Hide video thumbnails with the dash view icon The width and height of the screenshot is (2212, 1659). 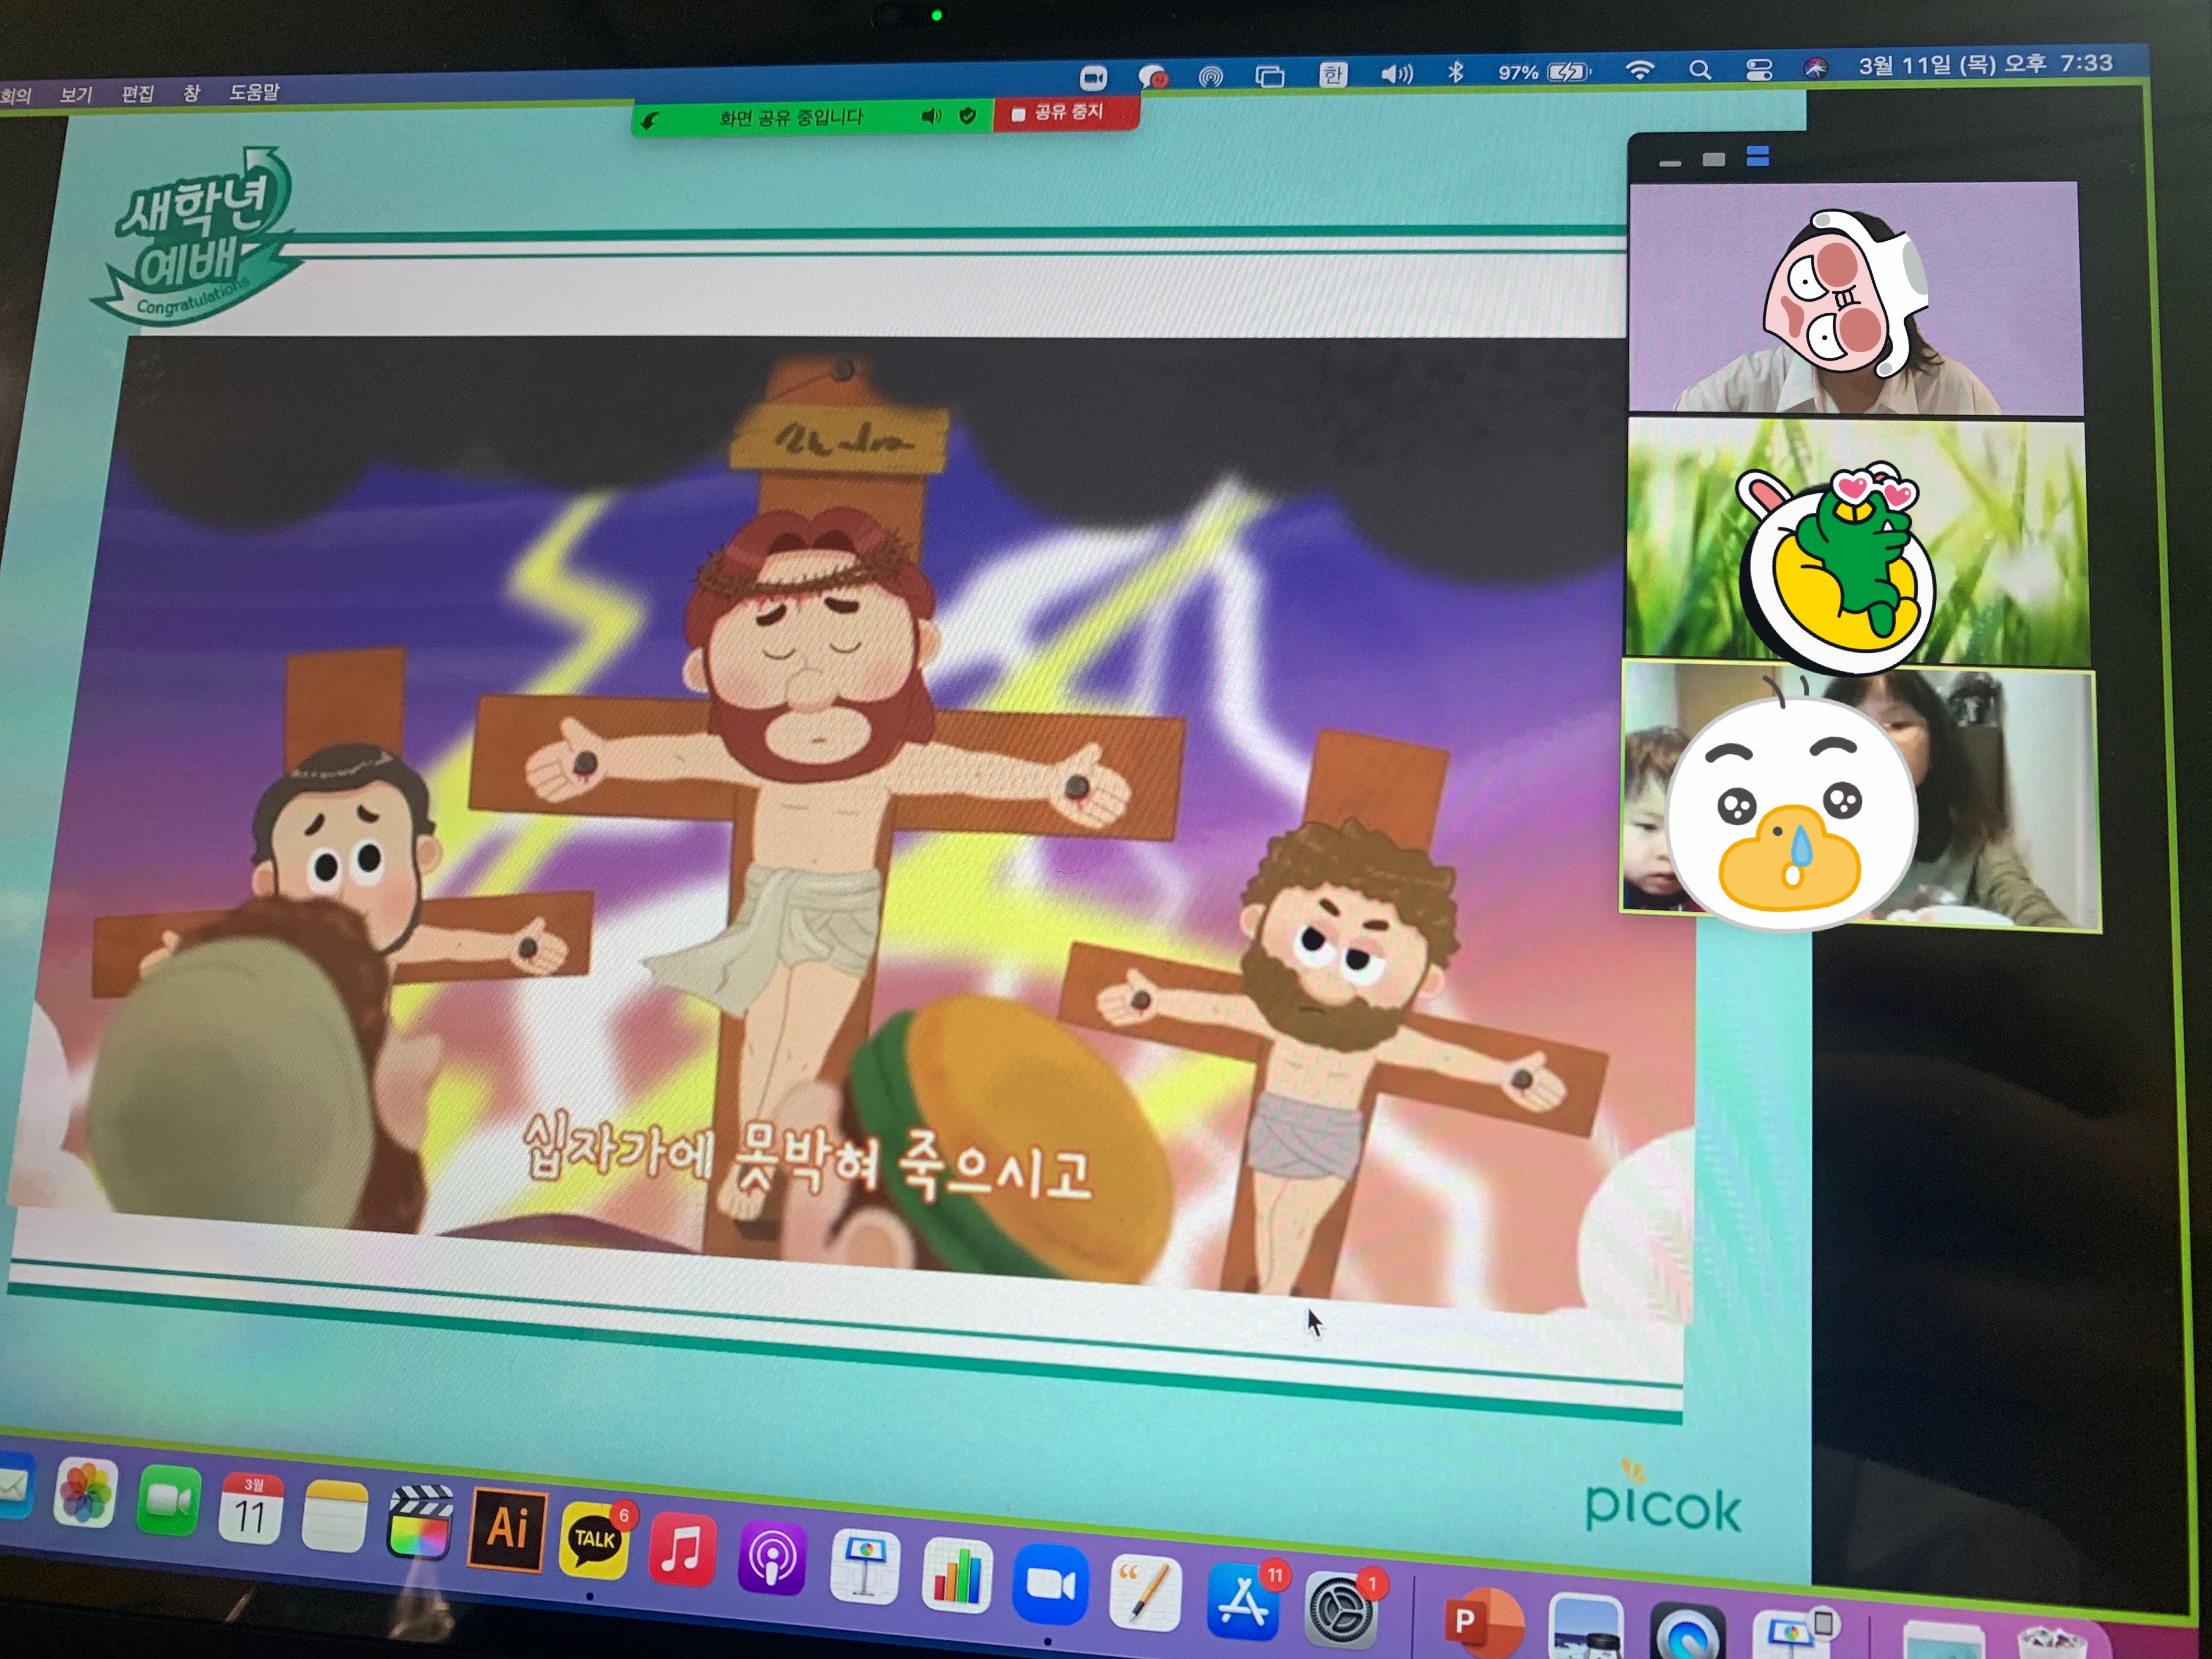[x=1669, y=162]
